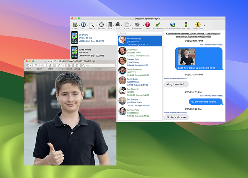Click the conversation header title text
Viewport: 248px width, 178px height.
[x=193, y=35]
